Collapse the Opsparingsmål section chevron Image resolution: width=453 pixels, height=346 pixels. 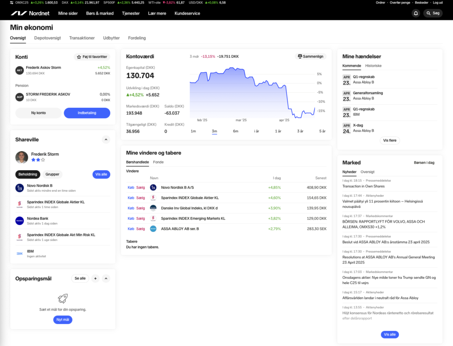(x=106, y=278)
